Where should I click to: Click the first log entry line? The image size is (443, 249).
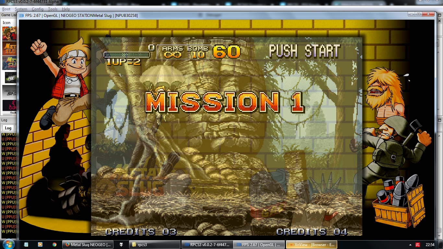(9, 134)
